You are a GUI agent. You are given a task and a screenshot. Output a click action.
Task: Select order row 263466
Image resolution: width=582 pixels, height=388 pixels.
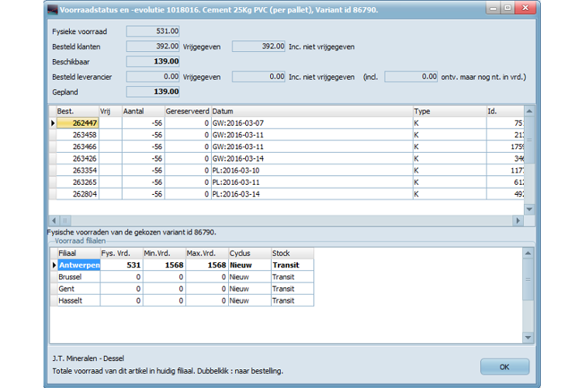[286, 147]
